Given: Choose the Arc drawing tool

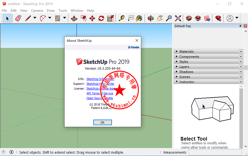Looking at the screenshot, I should (x=43, y=18).
